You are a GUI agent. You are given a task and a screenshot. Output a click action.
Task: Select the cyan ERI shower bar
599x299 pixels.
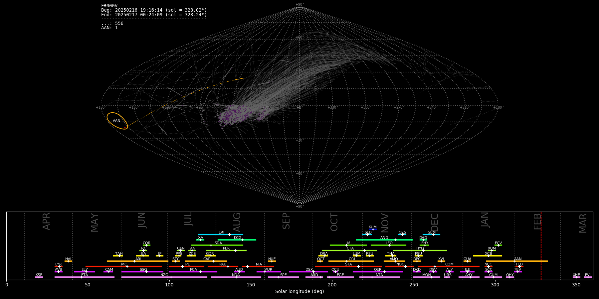pyautogui.click(x=221, y=235)
